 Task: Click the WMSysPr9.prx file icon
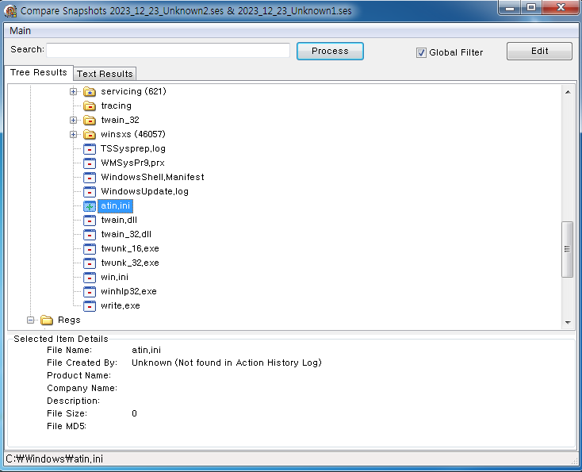90,163
